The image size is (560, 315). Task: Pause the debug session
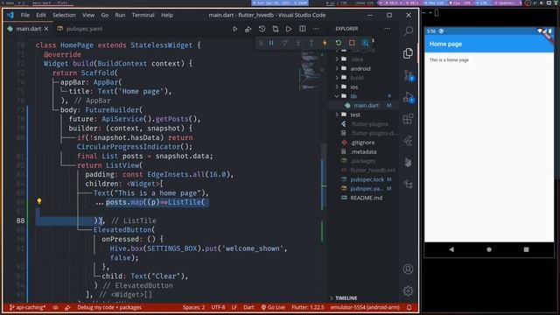271,43
